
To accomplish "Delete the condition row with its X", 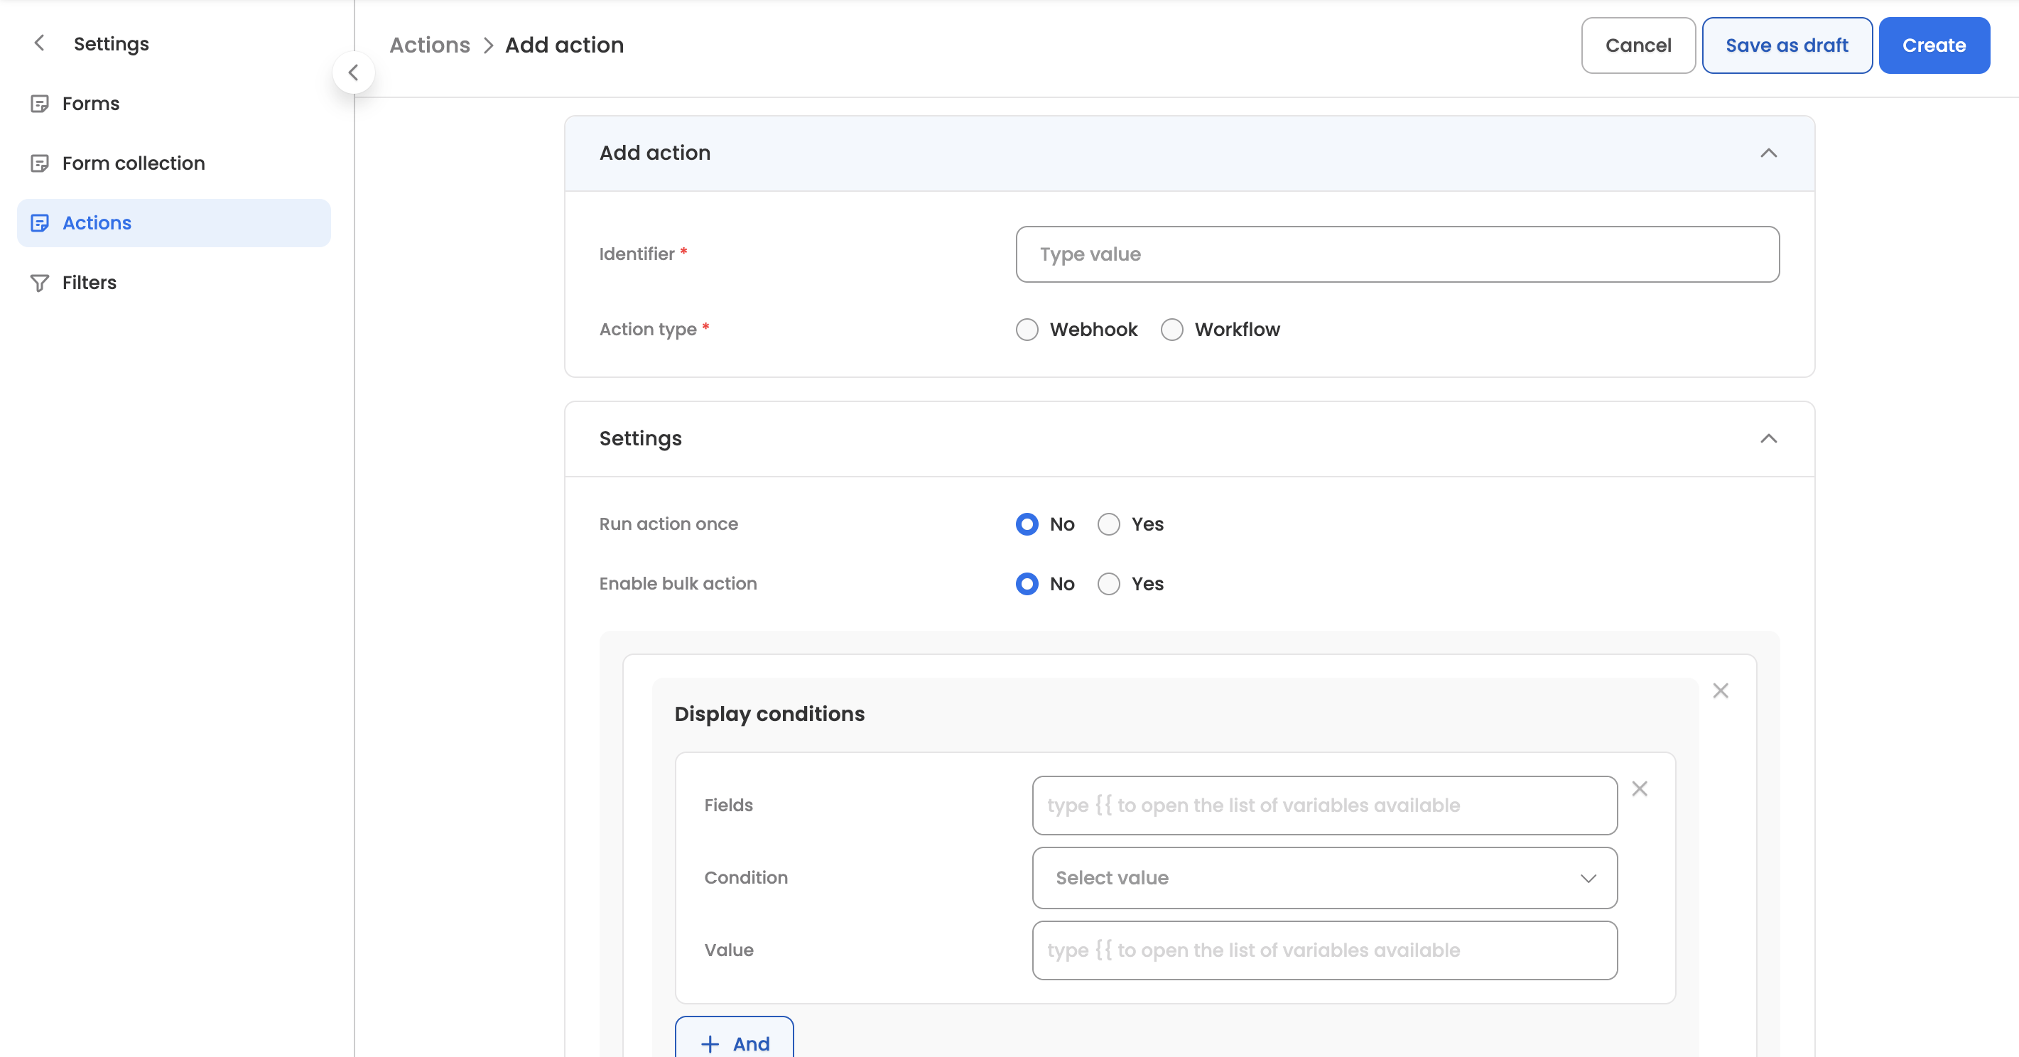I will point(1639,789).
